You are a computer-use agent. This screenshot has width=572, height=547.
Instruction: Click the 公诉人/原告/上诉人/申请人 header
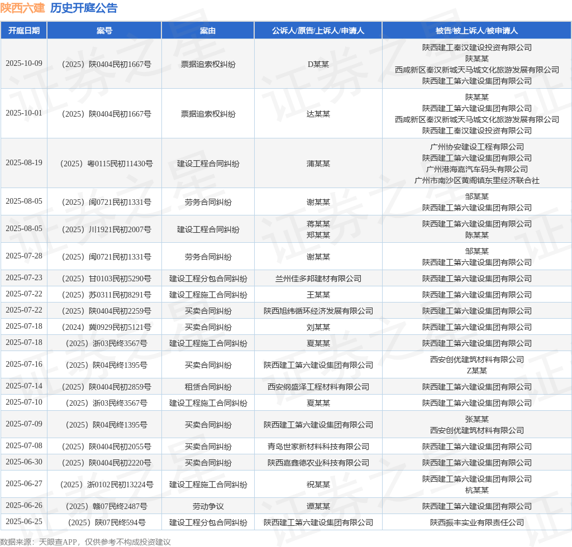pyautogui.click(x=318, y=31)
